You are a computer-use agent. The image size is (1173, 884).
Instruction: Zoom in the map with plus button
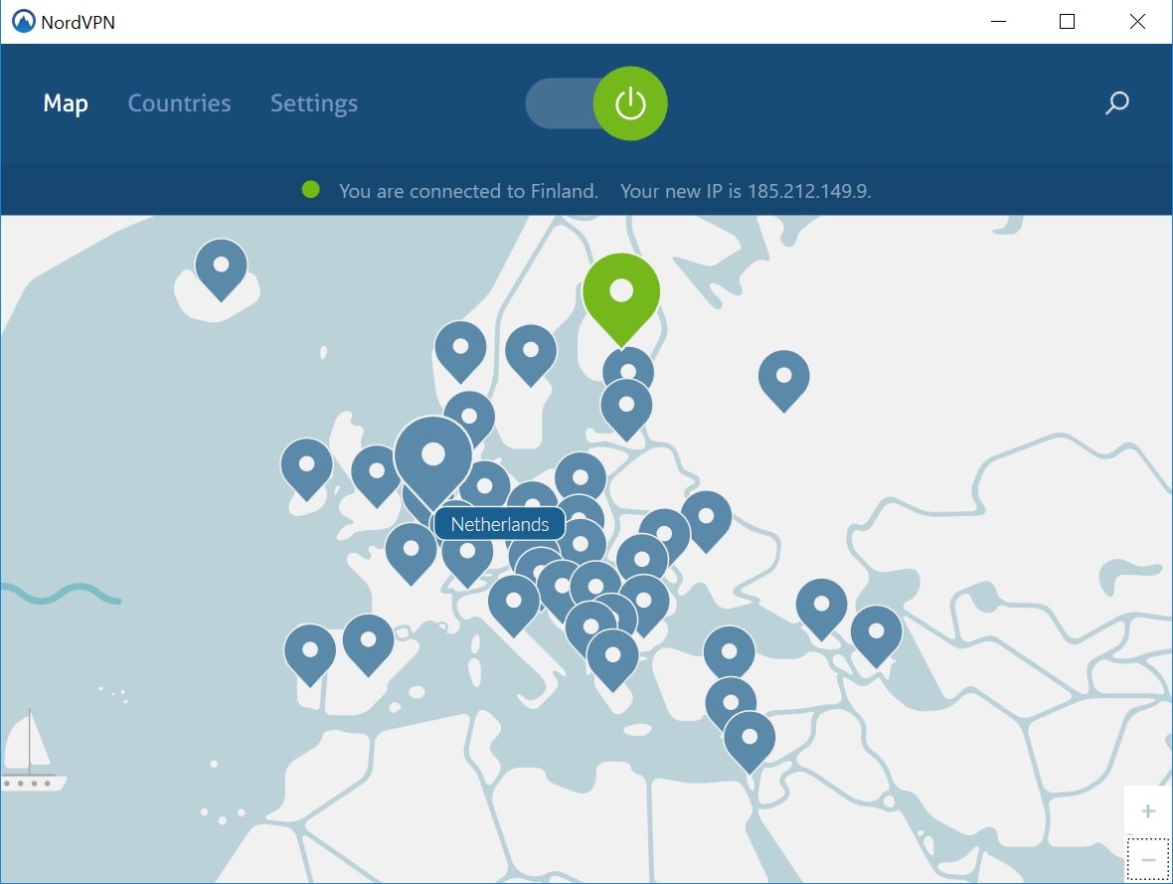1148,810
